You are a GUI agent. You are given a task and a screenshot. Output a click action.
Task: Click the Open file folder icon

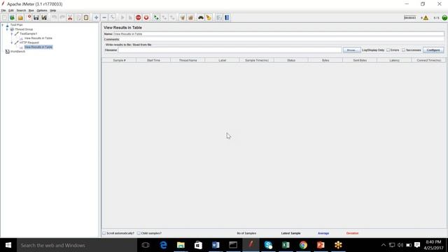(x=20, y=17)
